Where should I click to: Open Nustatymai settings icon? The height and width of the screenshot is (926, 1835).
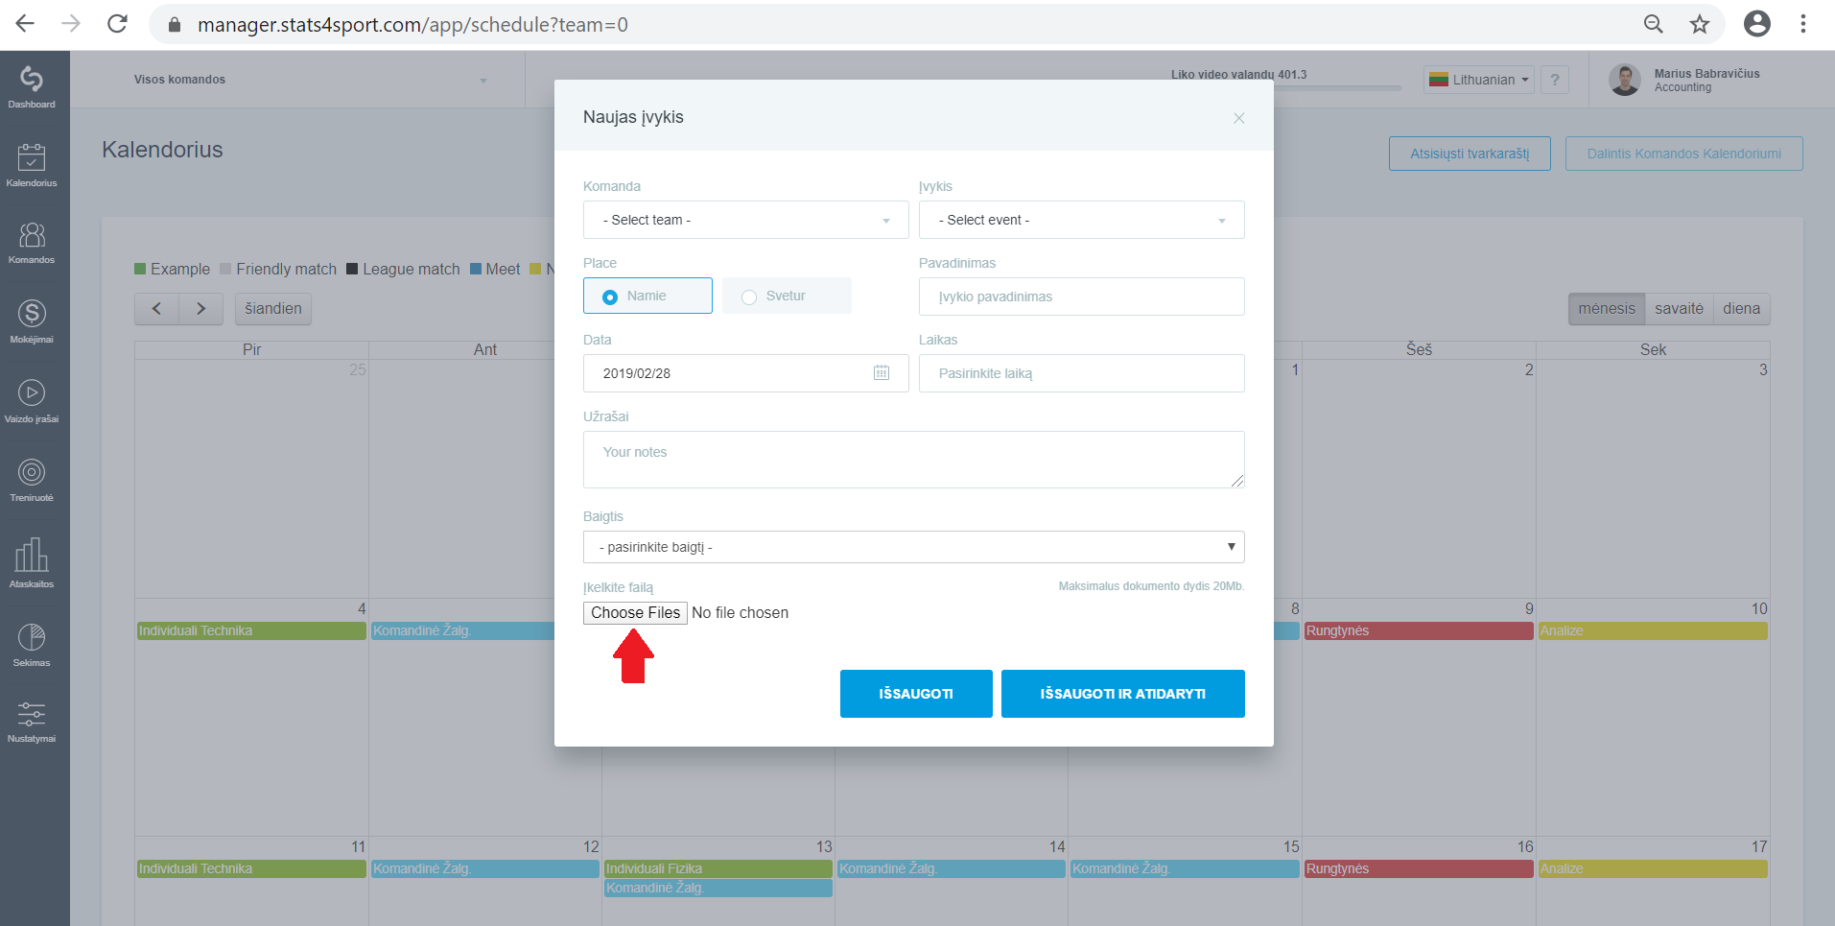pos(32,714)
